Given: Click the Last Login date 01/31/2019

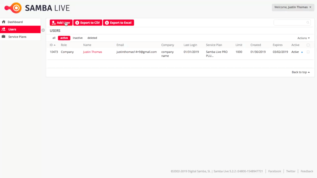Looking at the screenshot, I should coord(191,52).
